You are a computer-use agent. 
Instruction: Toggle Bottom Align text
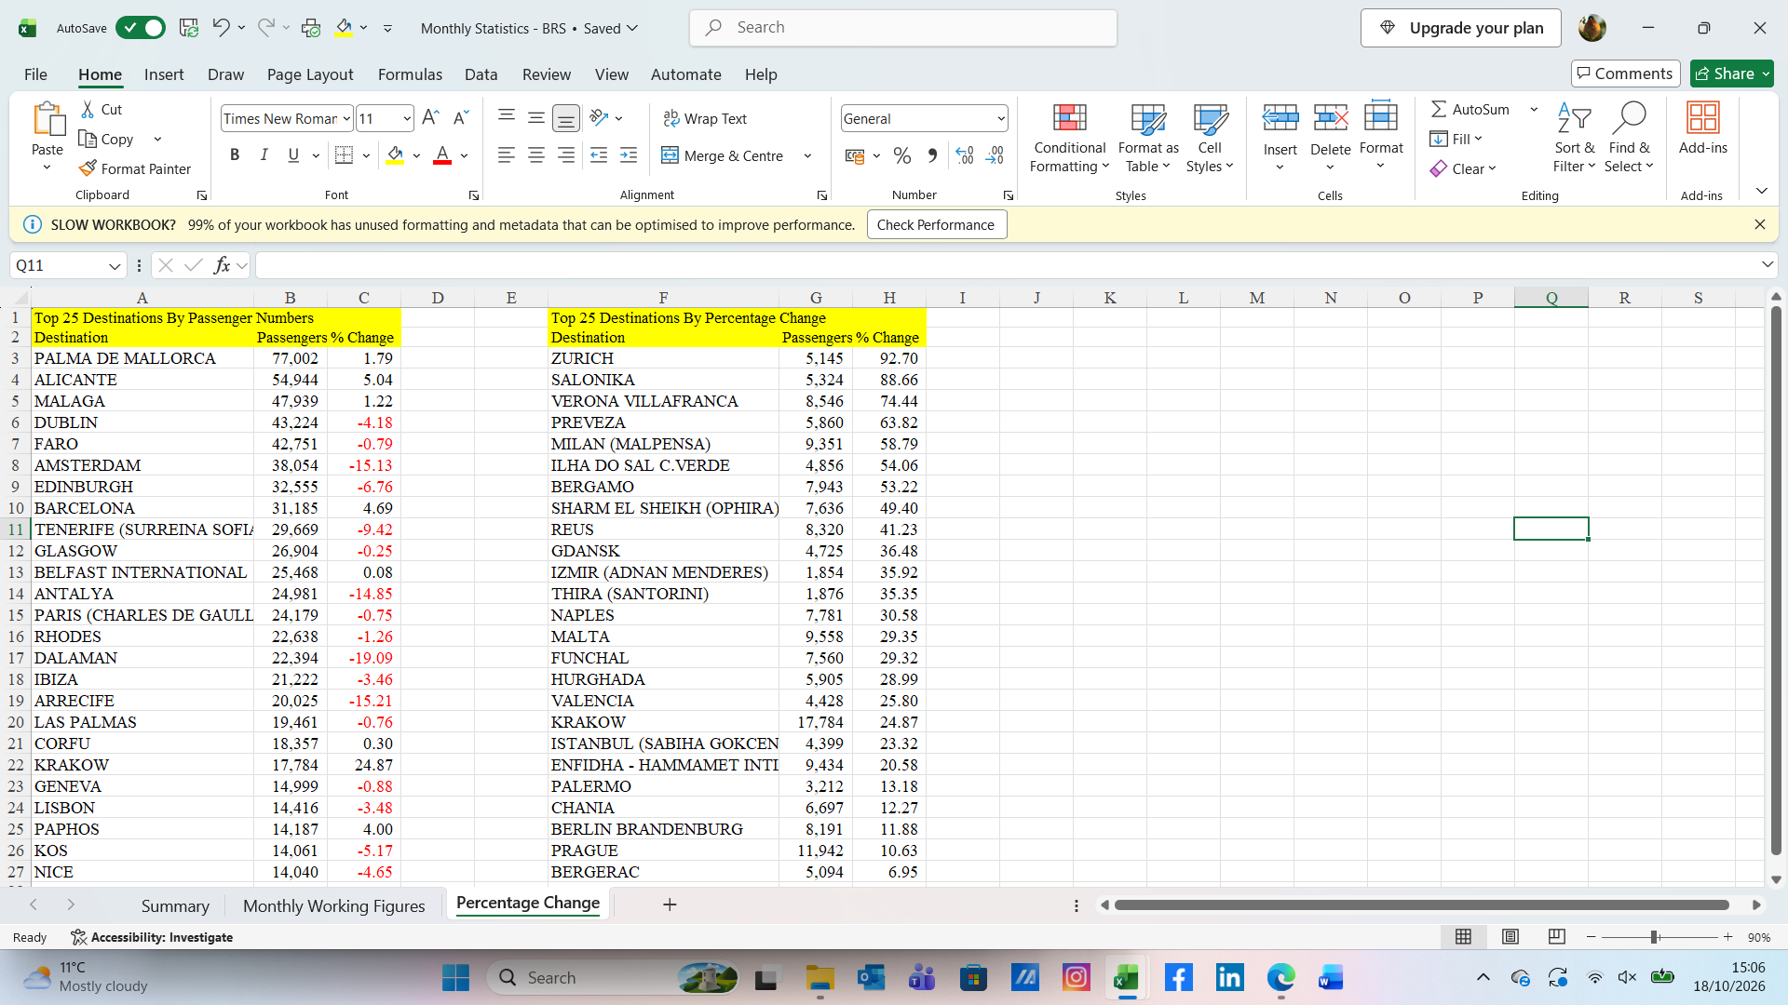(565, 118)
